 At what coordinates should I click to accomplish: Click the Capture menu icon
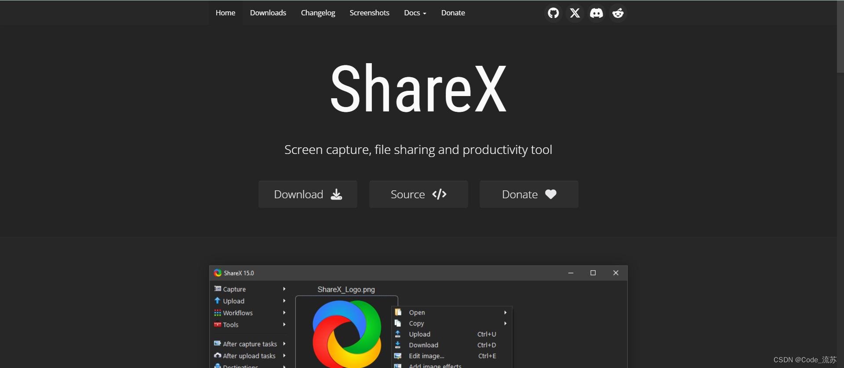pyautogui.click(x=218, y=289)
